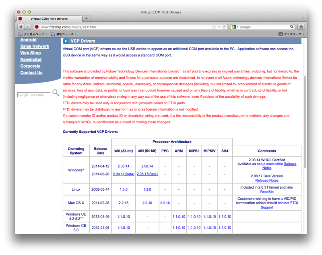Download Windows CE 6.0 ARM 1.1.0.10 driver

click(179, 228)
